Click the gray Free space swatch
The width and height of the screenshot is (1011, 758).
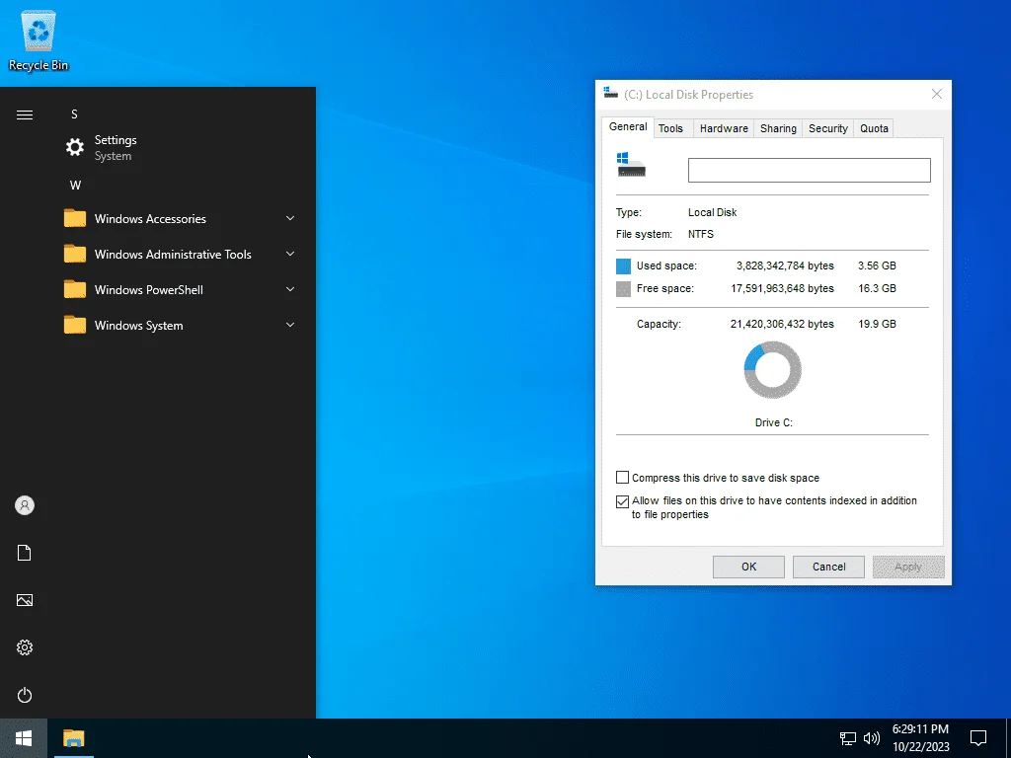[x=624, y=289]
